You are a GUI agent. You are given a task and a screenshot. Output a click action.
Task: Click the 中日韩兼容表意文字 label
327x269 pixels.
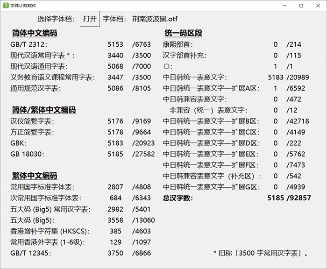195,99
